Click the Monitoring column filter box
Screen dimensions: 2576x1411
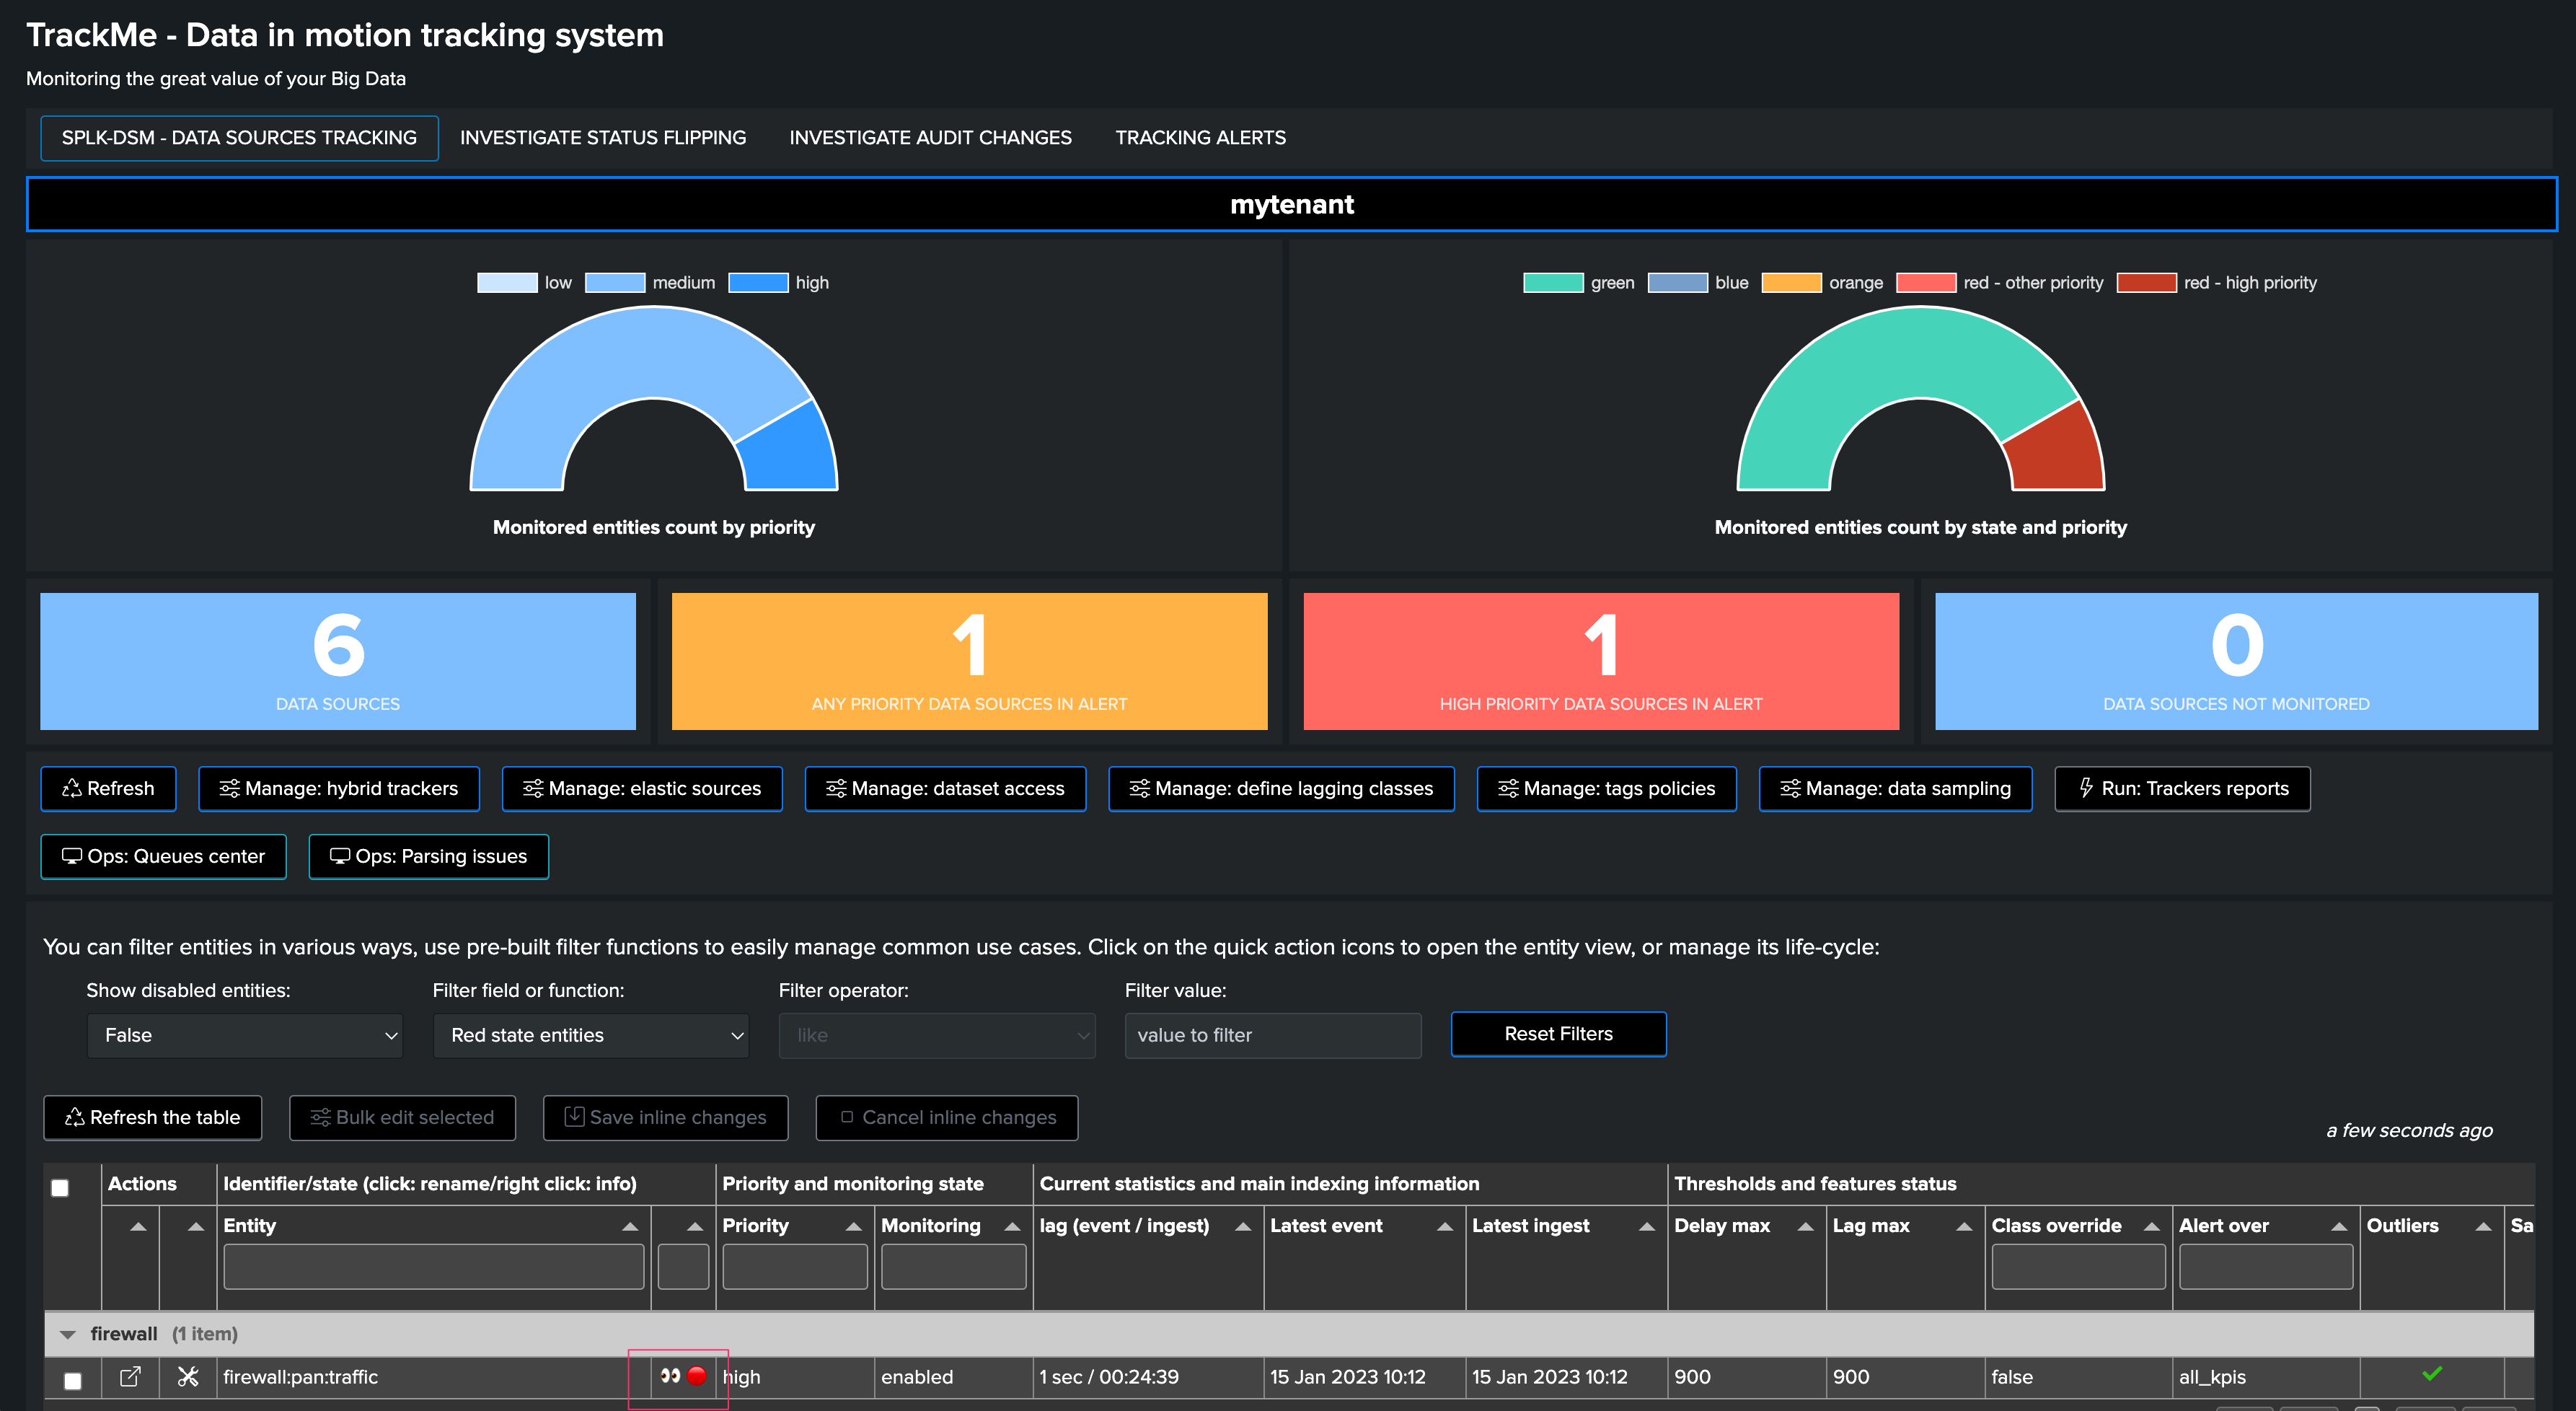(x=953, y=1267)
